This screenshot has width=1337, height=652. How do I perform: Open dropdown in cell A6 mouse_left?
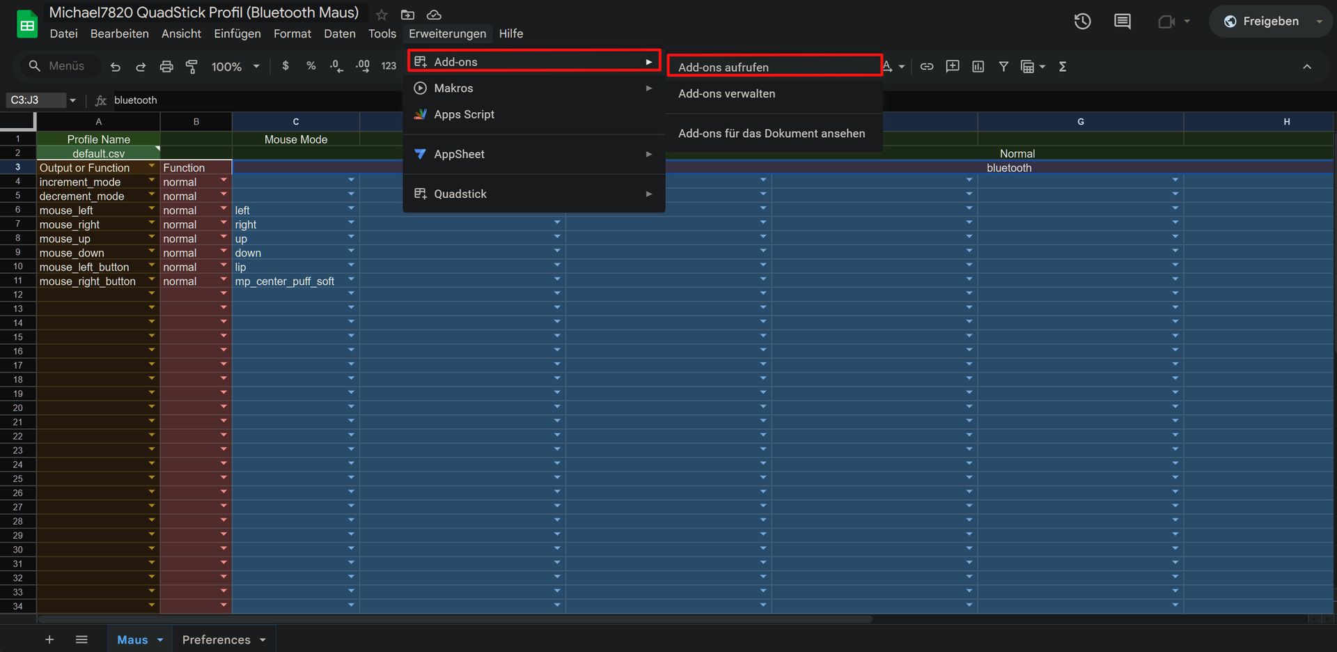click(x=151, y=209)
